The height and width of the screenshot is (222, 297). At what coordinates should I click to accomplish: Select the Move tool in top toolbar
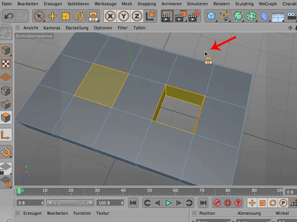coord(52,16)
